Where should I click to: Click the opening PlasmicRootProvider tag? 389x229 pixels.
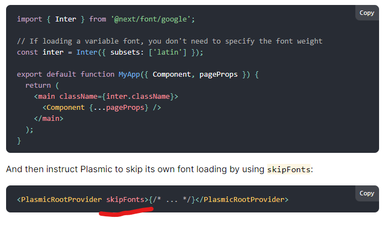click(x=60, y=199)
